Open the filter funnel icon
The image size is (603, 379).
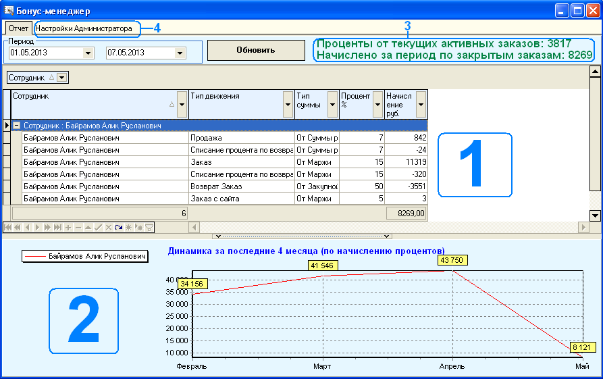click(x=149, y=228)
